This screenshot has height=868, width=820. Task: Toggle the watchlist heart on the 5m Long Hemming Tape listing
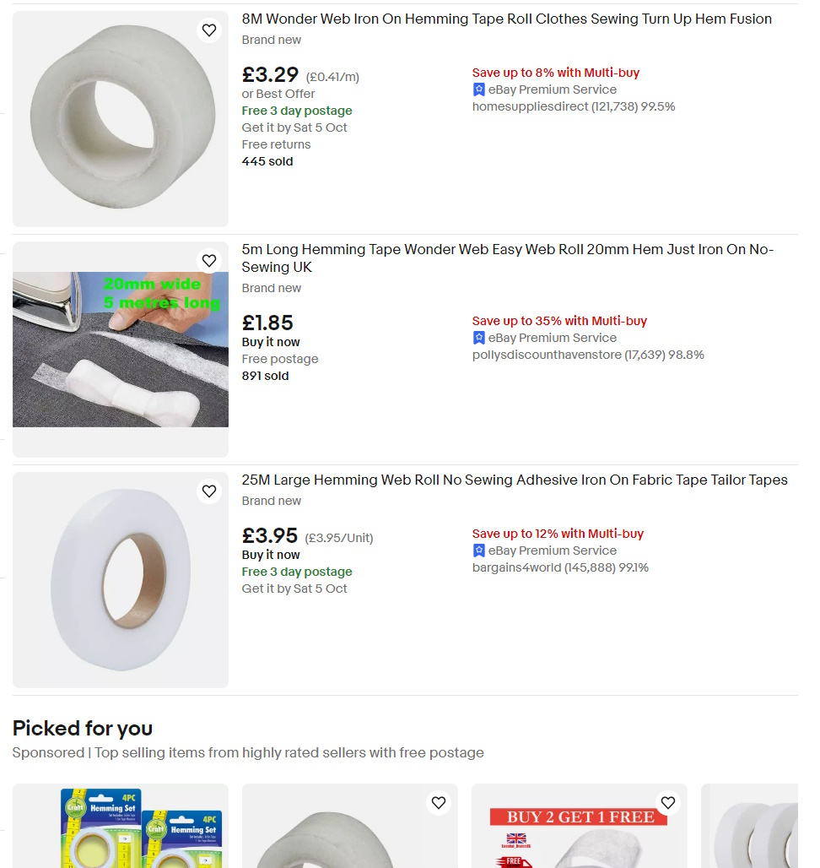click(x=209, y=260)
